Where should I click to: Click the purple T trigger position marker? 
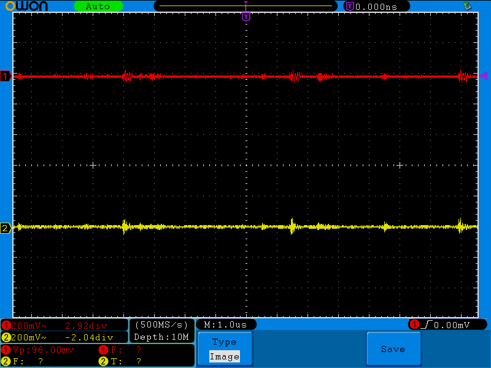[246, 17]
